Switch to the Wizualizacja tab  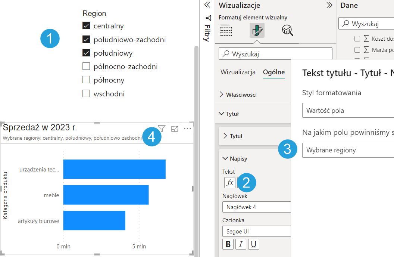tap(238, 72)
